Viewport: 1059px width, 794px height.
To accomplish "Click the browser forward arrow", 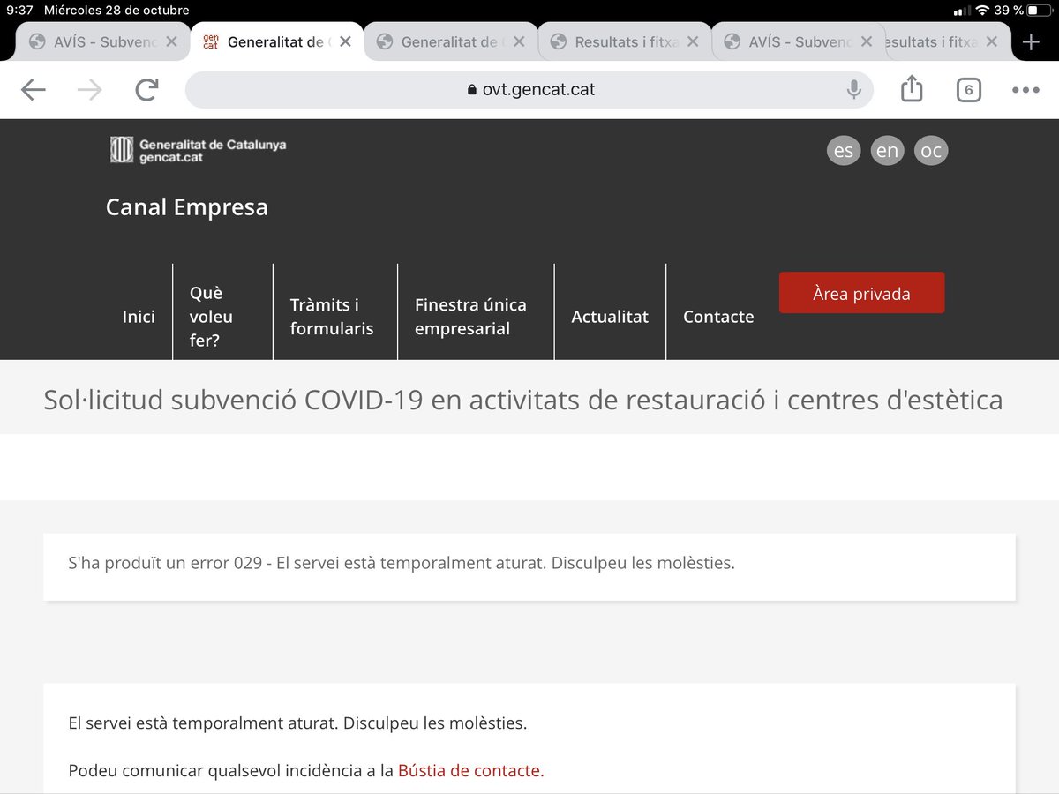I will pos(90,89).
